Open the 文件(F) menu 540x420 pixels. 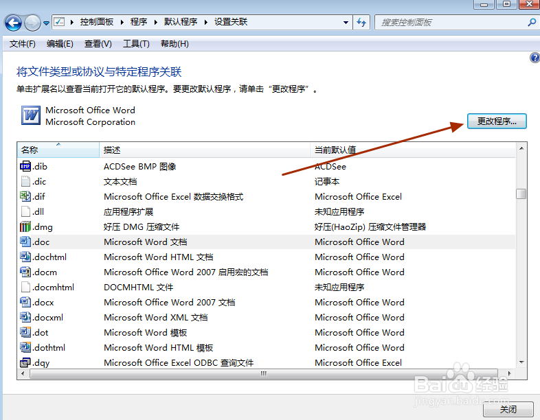23,44
